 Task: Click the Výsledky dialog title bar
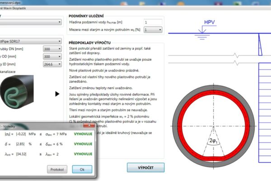42,126
